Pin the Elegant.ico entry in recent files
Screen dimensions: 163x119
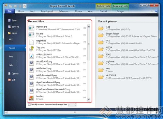tap(84, 42)
